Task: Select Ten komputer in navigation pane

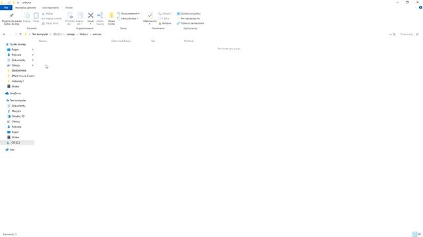Action: [18, 101]
